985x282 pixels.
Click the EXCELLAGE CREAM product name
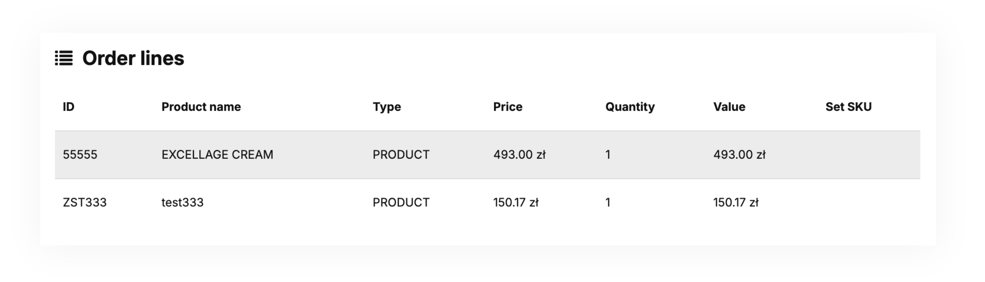(x=217, y=155)
